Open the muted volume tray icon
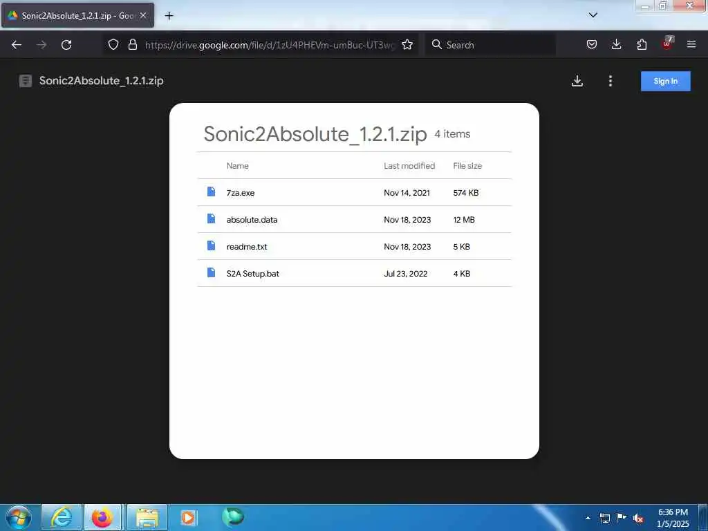This screenshot has height=531, width=708. coord(638,519)
